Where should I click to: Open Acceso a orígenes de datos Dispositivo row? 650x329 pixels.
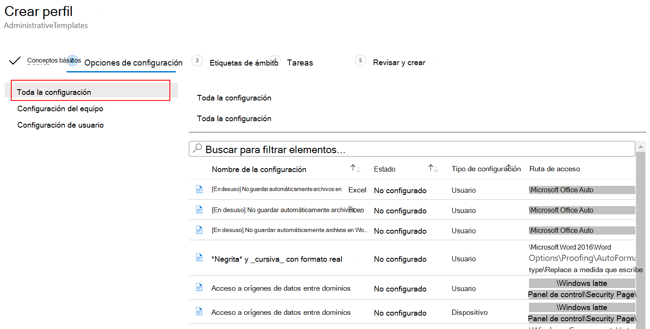pyautogui.click(x=281, y=312)
